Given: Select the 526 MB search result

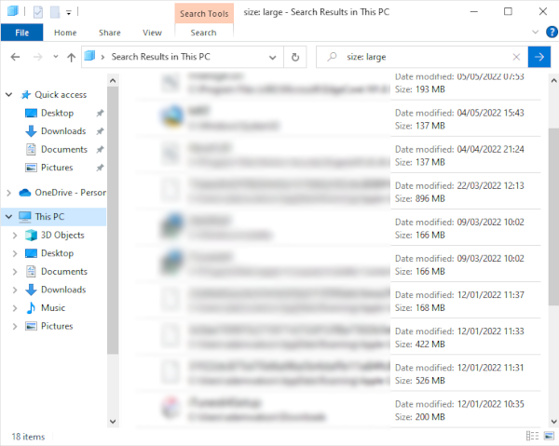Looking at the screenshot, I should tap(337, 373).
